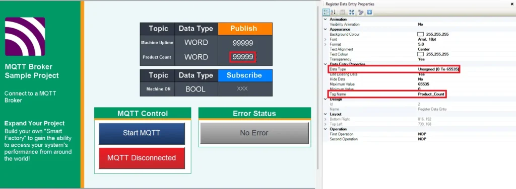Collapse the Animation property group
516x189 pixels.
click(x=326, y=20)
